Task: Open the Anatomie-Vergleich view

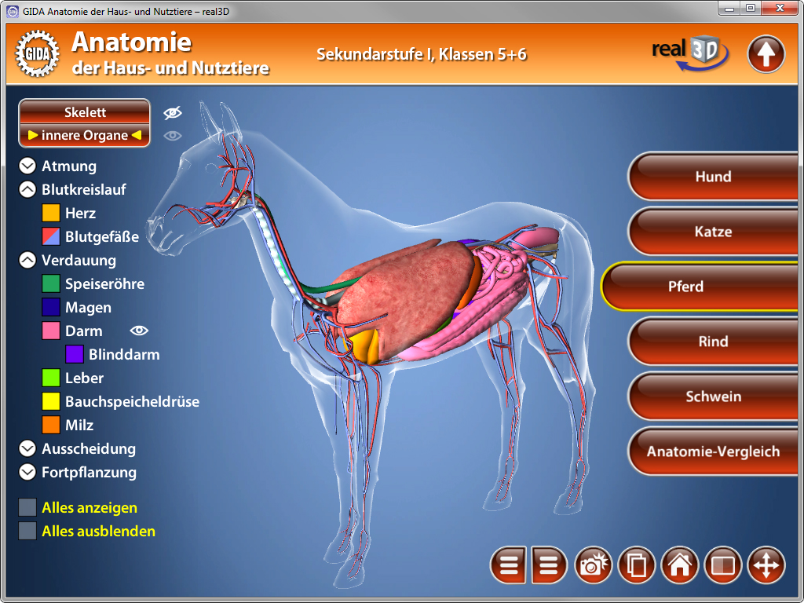Action: click(x=713, y=451)
